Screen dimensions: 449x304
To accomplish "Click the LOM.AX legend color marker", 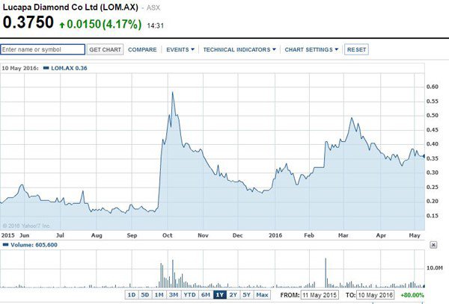I will (46, 68).
